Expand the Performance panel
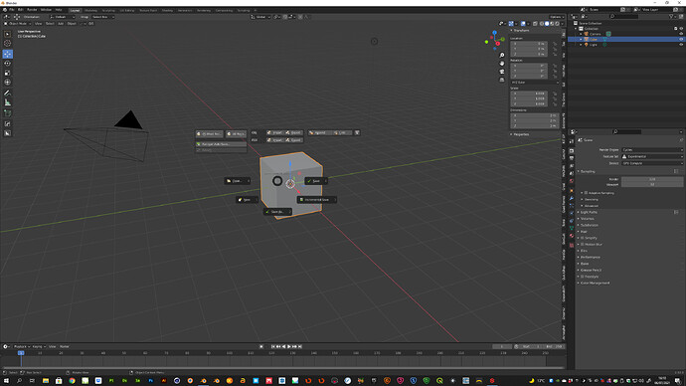This screenshot has height=386, width=686. coord(590,258)
